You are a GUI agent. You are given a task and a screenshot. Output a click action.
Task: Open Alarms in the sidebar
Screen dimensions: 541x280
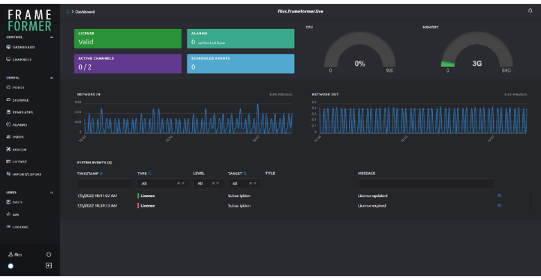[x=19, y=124]
